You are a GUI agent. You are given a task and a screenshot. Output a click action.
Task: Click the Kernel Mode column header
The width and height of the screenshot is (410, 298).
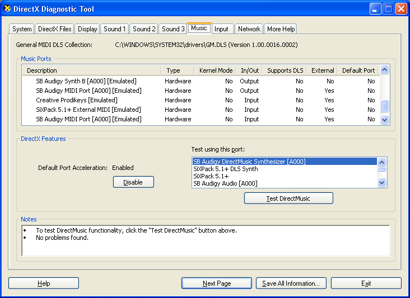[x=215, y=70]
